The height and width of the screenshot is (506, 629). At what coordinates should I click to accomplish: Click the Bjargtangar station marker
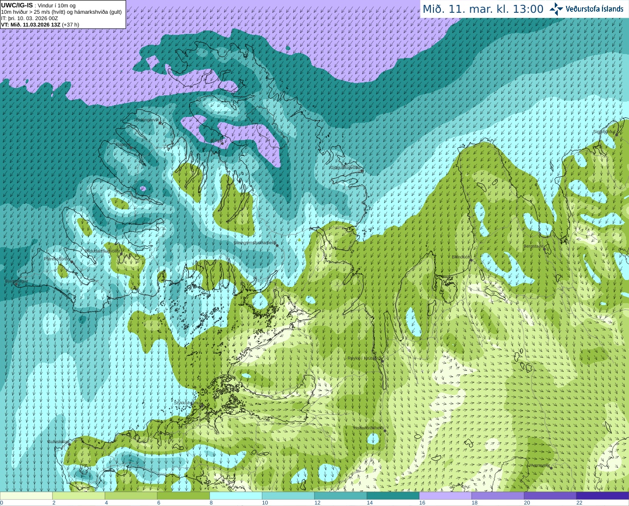click(x=16, y=284)
